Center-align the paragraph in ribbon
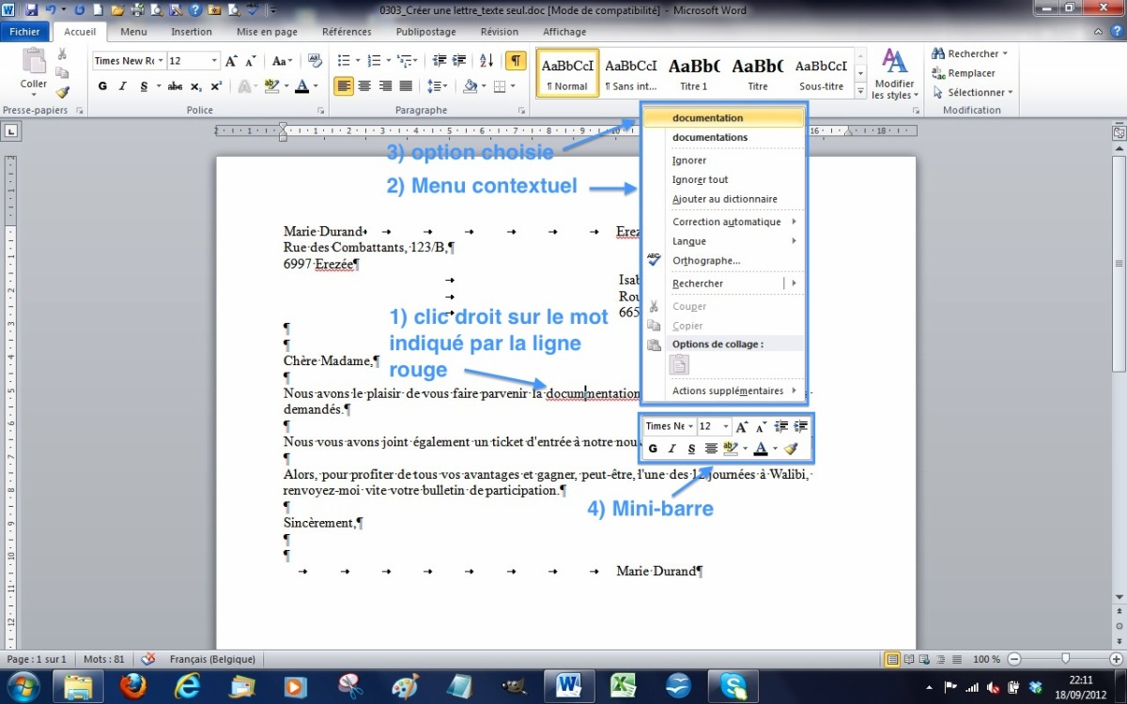The width and height of the screenshot is (1127, 704). [364, 86]
